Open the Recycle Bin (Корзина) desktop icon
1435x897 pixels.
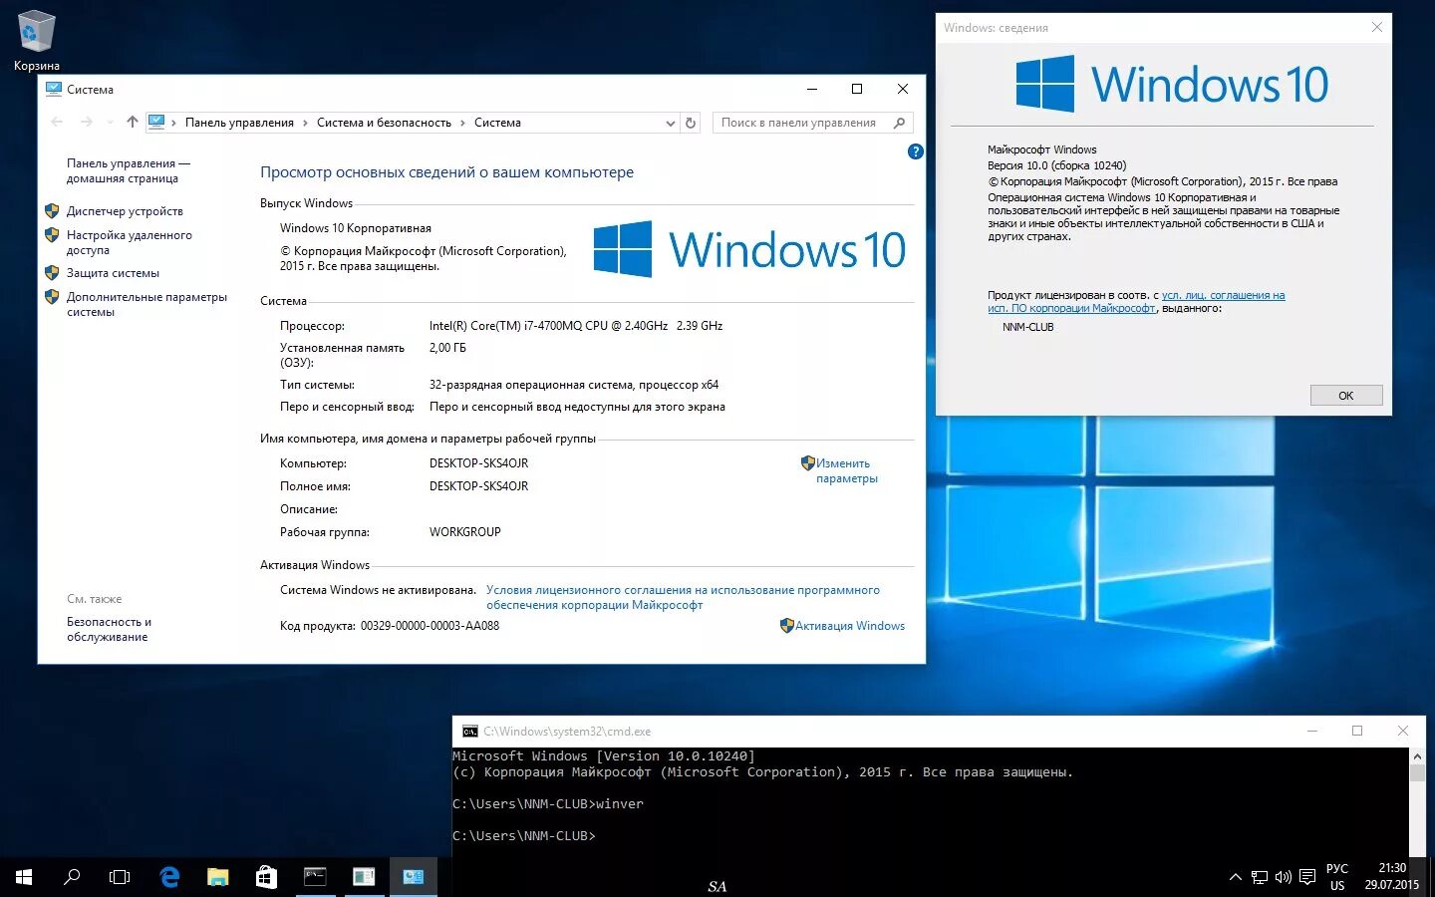[37, 42]
